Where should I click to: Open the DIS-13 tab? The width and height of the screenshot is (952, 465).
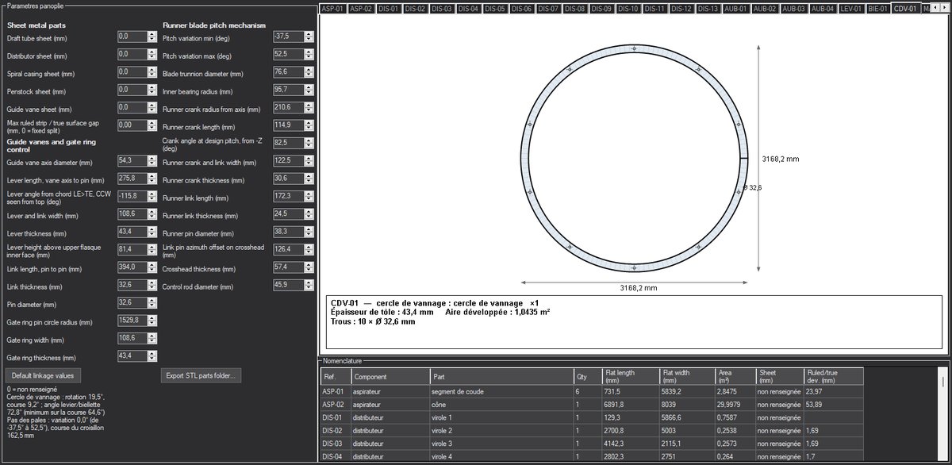708,9
